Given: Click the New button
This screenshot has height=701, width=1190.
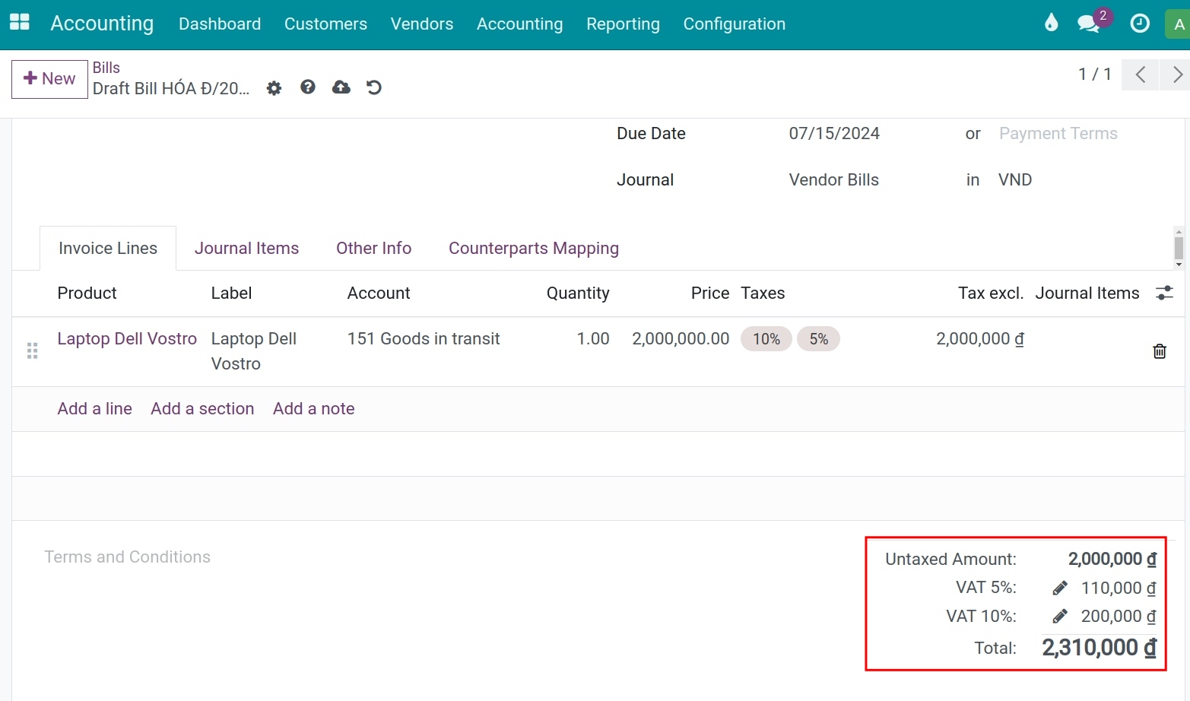Looking at the screenshot, I should [49, 79].
